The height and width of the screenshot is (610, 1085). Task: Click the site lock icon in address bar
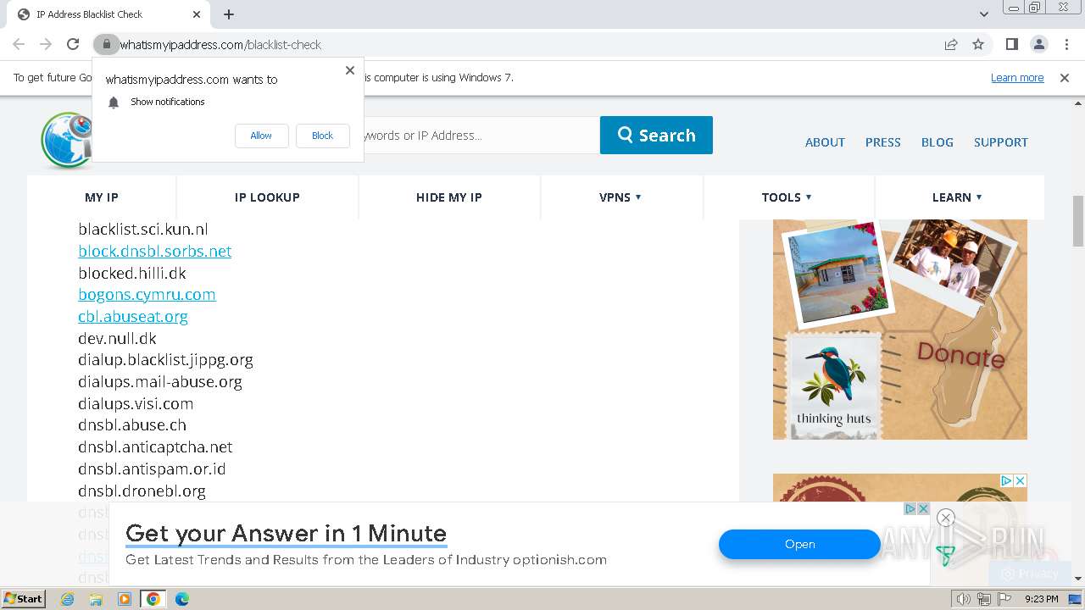pyautogui.click(x=106, y=44)
